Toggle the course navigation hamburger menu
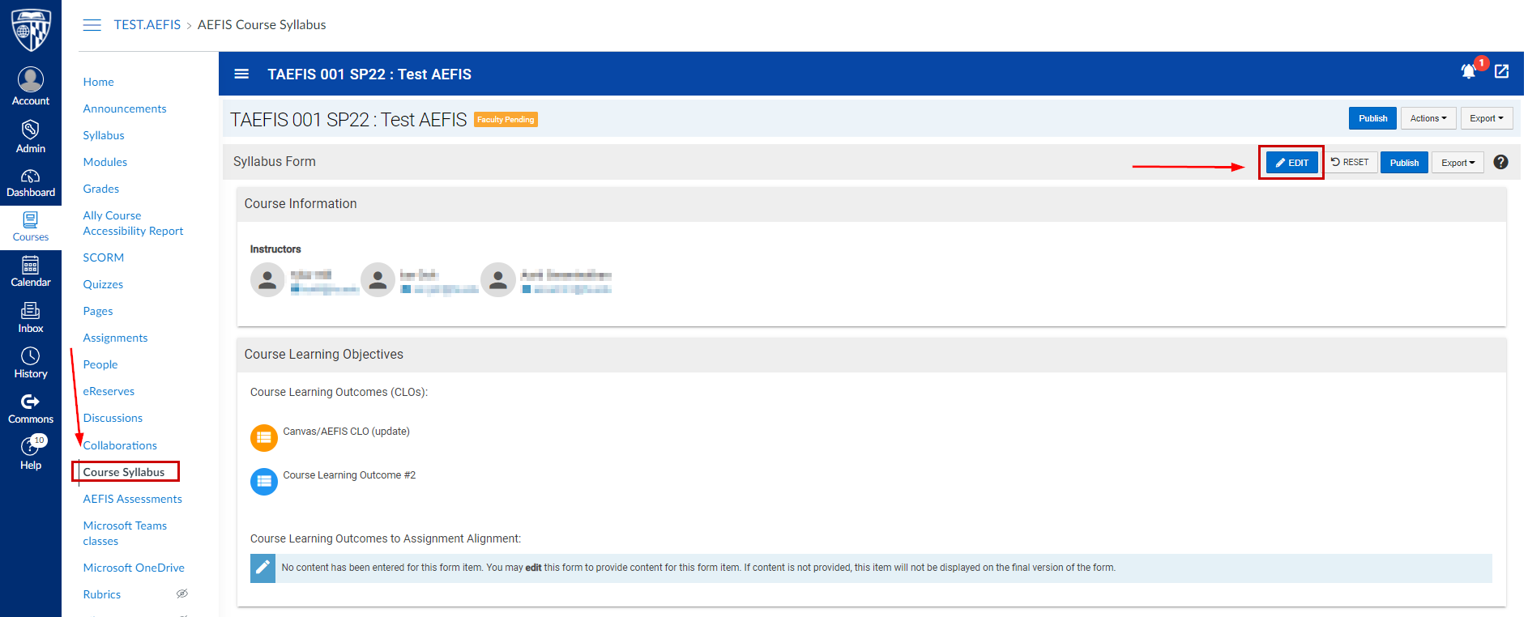This screenshot has height=617, width=1528. 92,25
